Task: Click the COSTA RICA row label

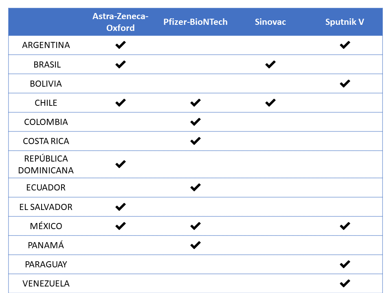Action: pyautogui.click(x=46, y=141)
